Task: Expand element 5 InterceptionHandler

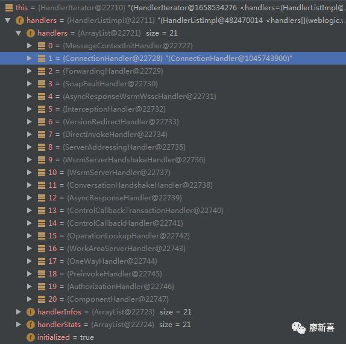Action: (29, 109)
